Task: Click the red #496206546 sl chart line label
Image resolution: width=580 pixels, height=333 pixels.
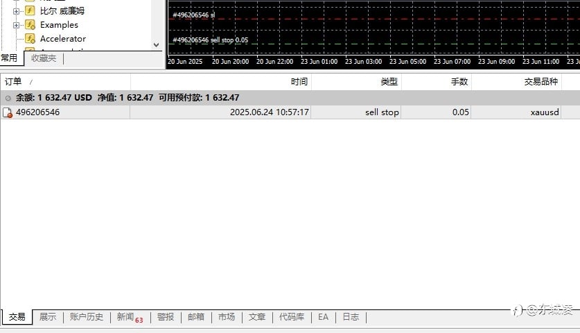Action: tap(194, 15)
